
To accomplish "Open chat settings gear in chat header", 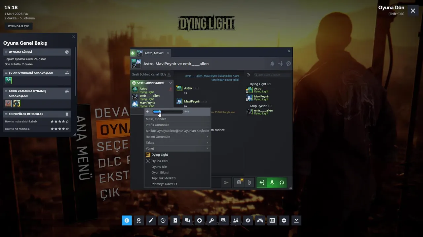I will pos(288,64).
